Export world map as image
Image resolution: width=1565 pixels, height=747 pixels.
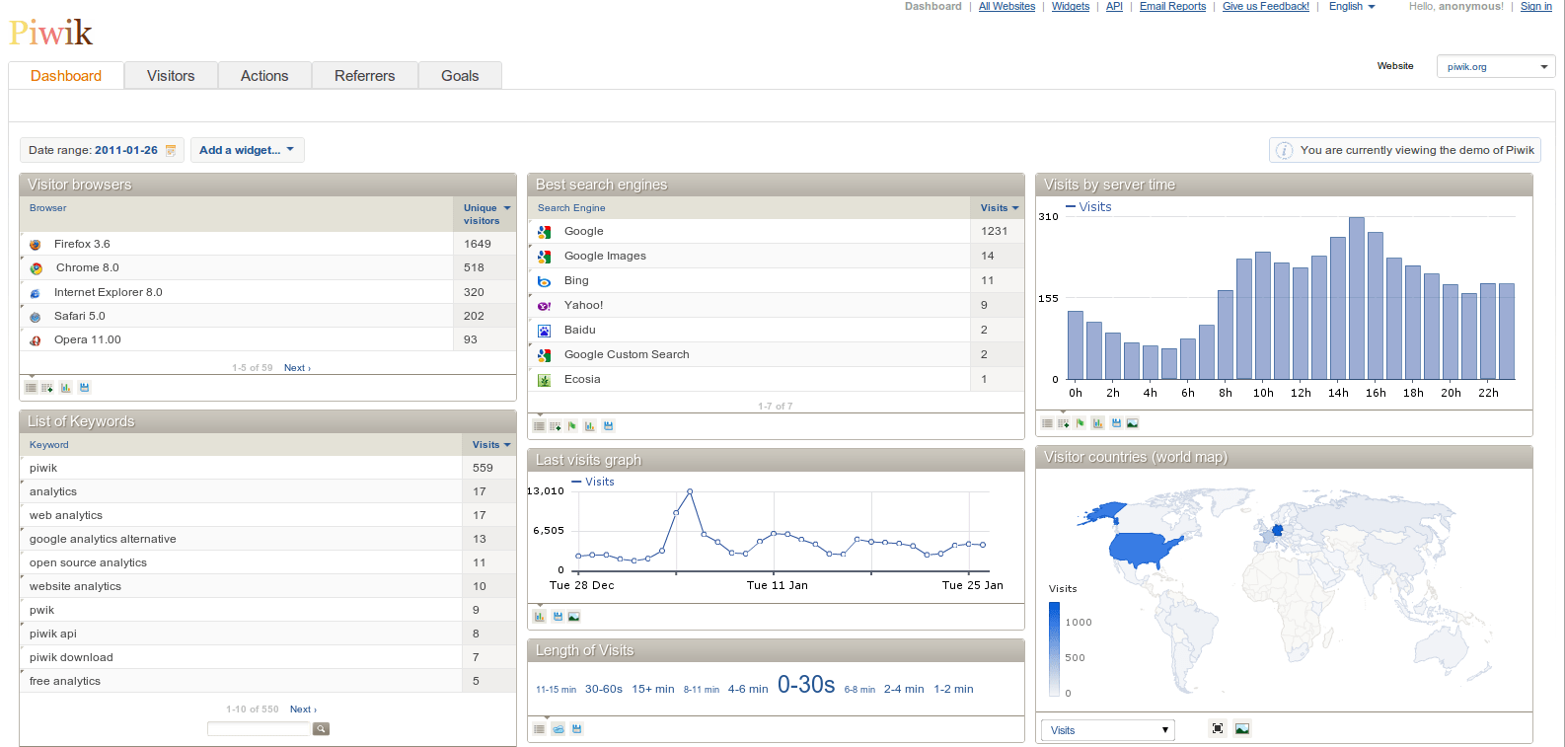pyautogui.click(x=1242, y=728)
